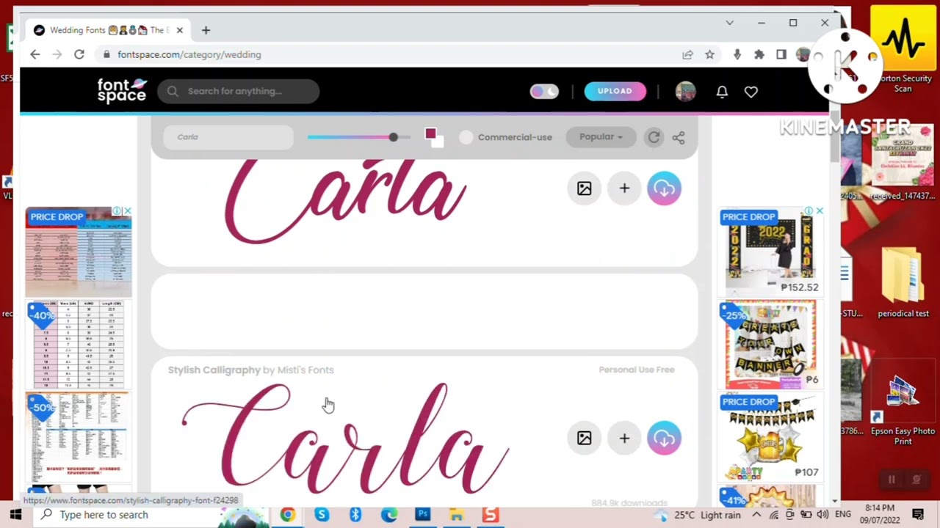Screen dimensions: 940x528
Task: Click the Stylish Calligraphy Carla preview
Action: 345,438
